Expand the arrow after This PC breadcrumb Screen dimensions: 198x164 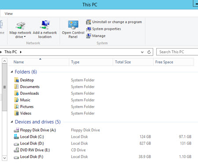point(21,52)
